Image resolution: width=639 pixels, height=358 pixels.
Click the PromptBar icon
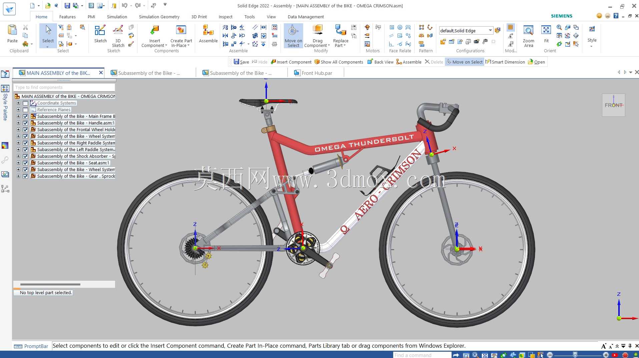coord(18,346)
